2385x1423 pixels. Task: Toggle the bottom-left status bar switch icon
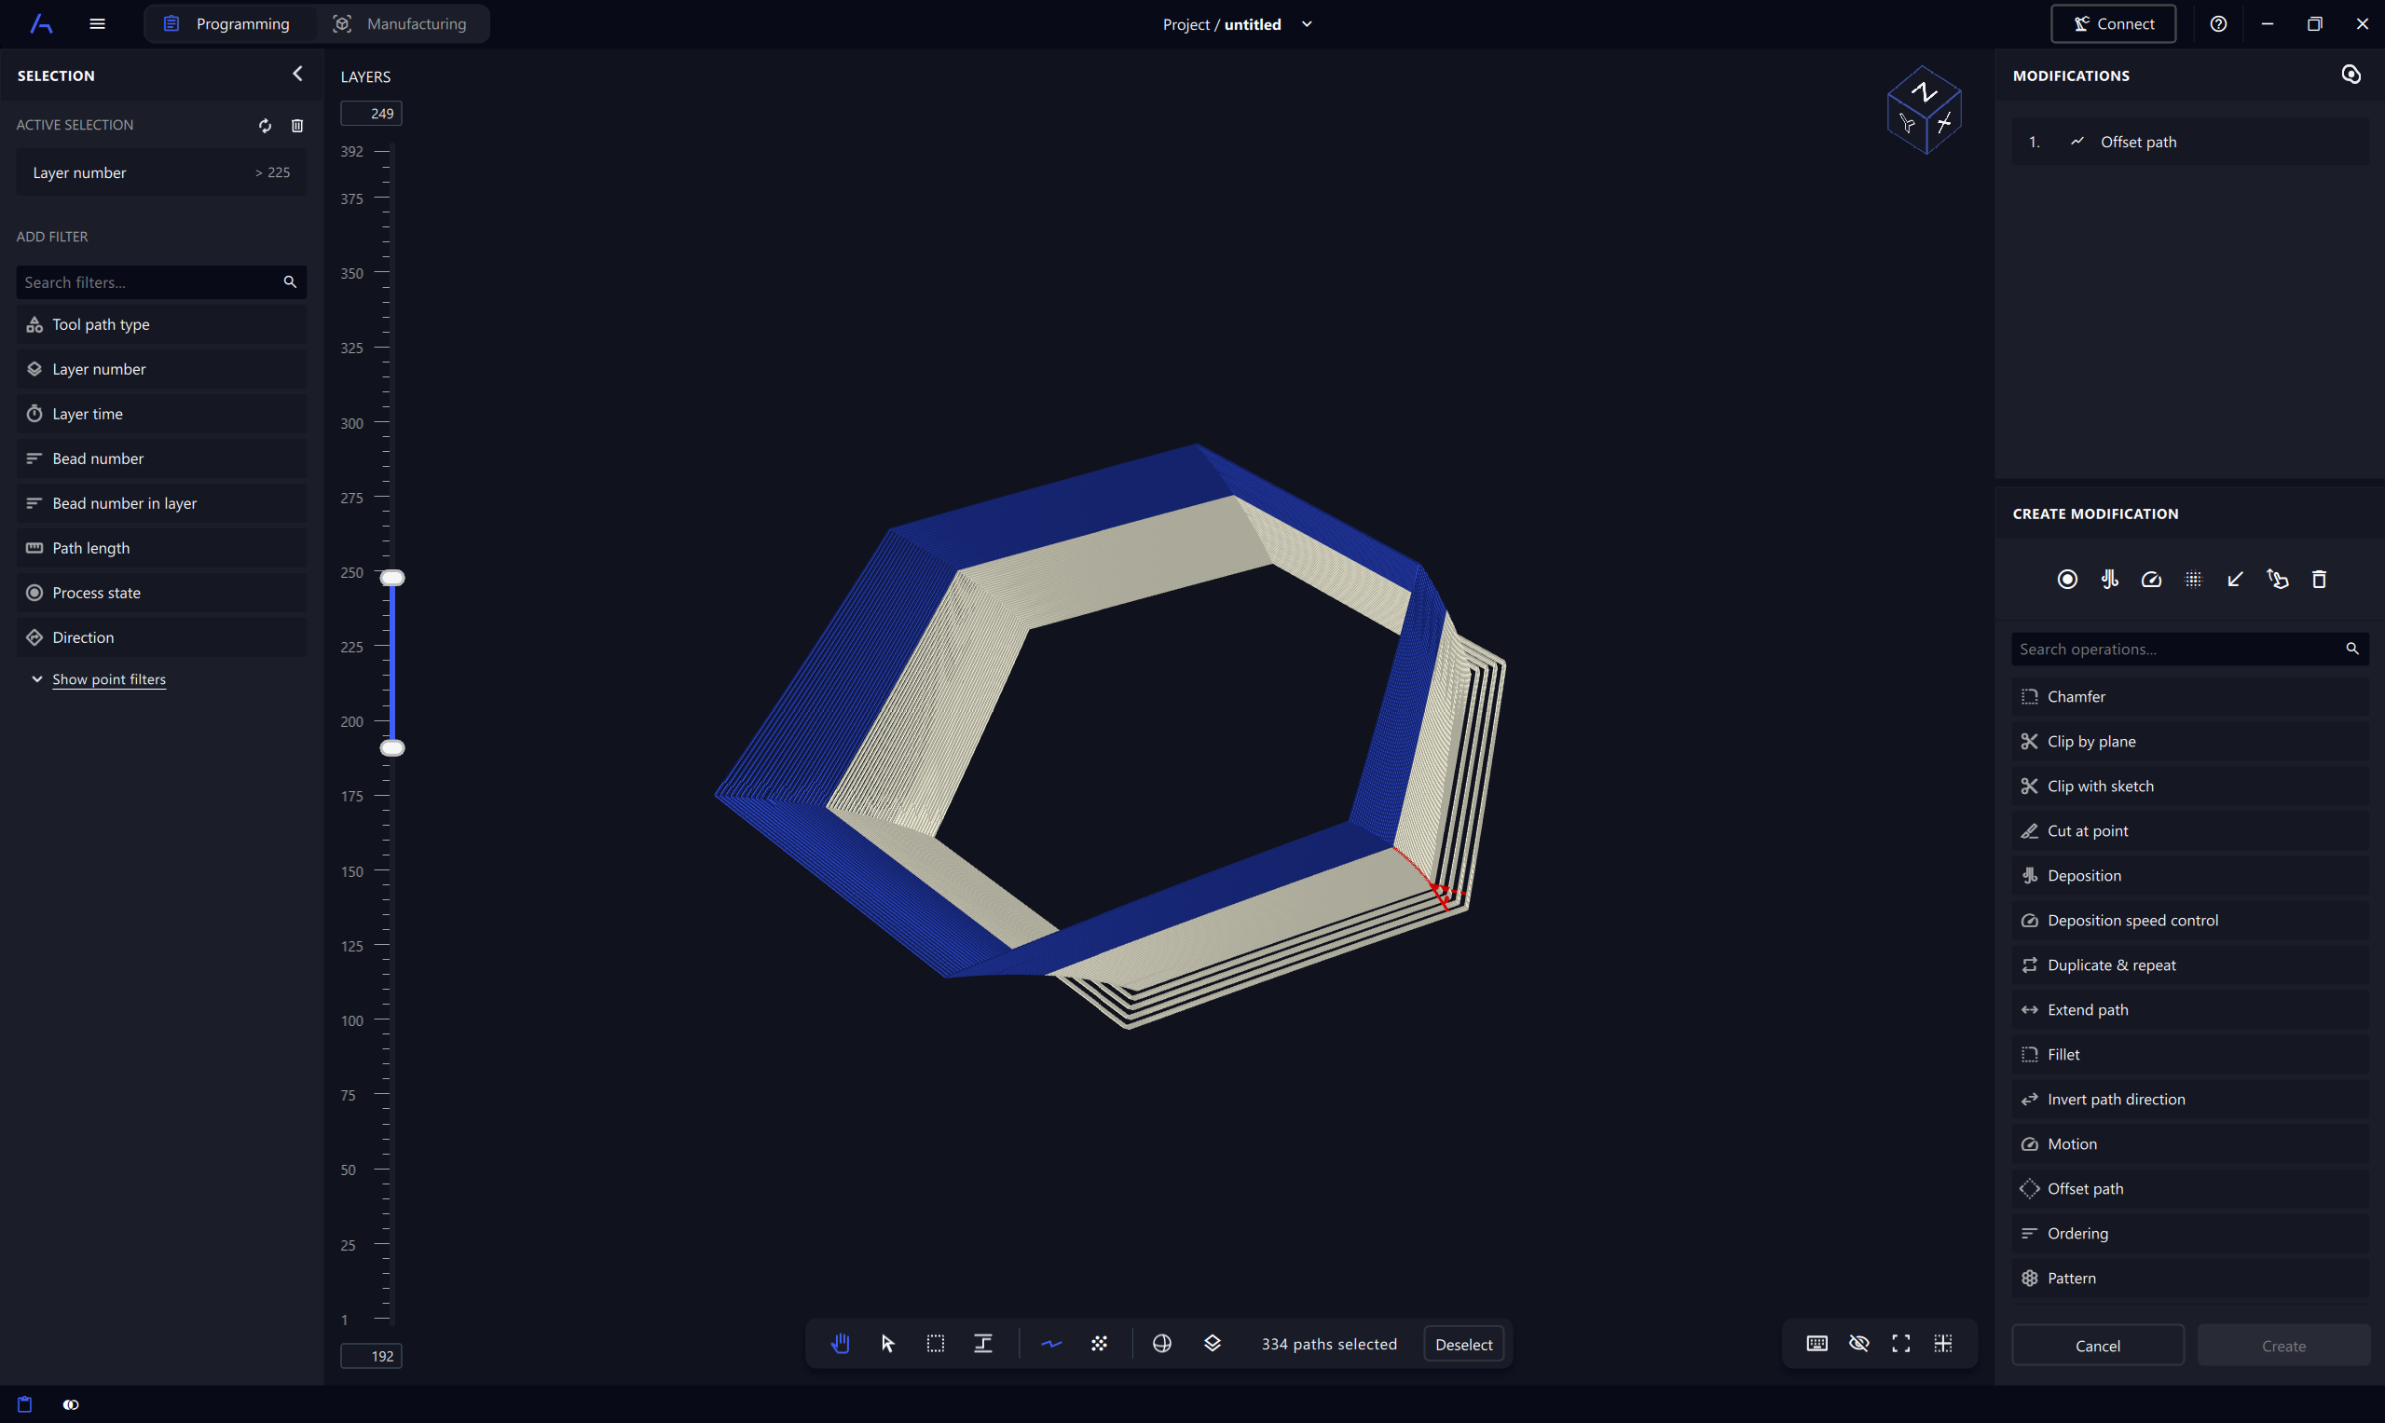71,1404
